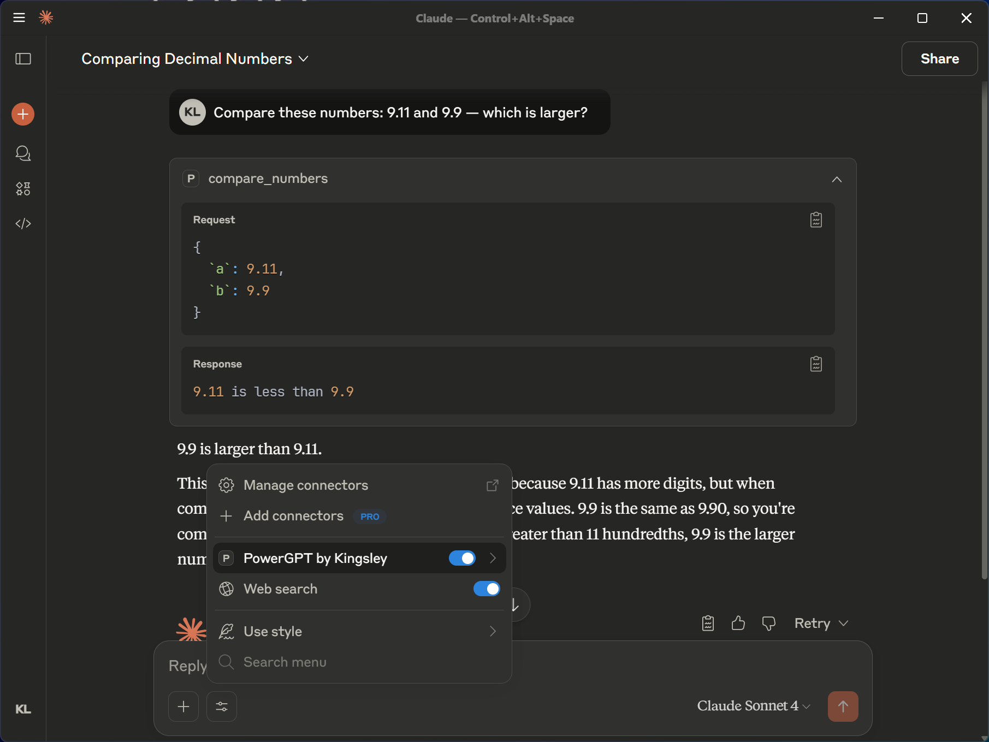Click the `a`: 9.11 line in Request
The height and width of the screenshot is (742, 989).
coord(246,269)
